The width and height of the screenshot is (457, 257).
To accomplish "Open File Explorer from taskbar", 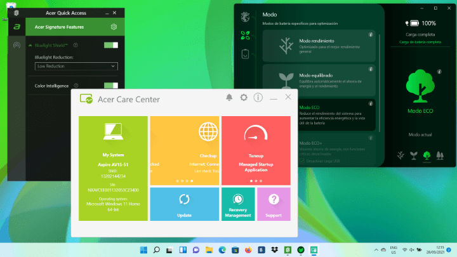I will coord(209,250).
